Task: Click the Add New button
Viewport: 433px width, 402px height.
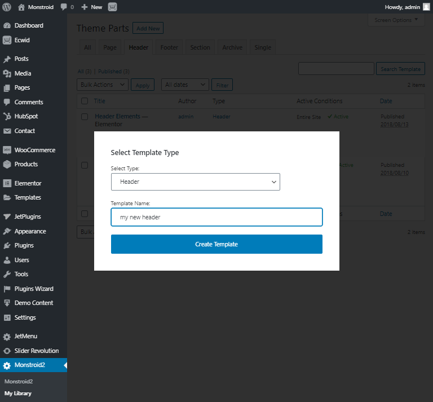Action: click(x=148, y=28)
